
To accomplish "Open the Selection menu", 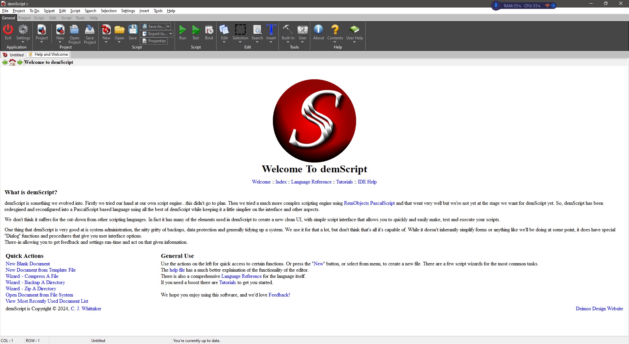I will pyautogui.click(x=108, y=11).
